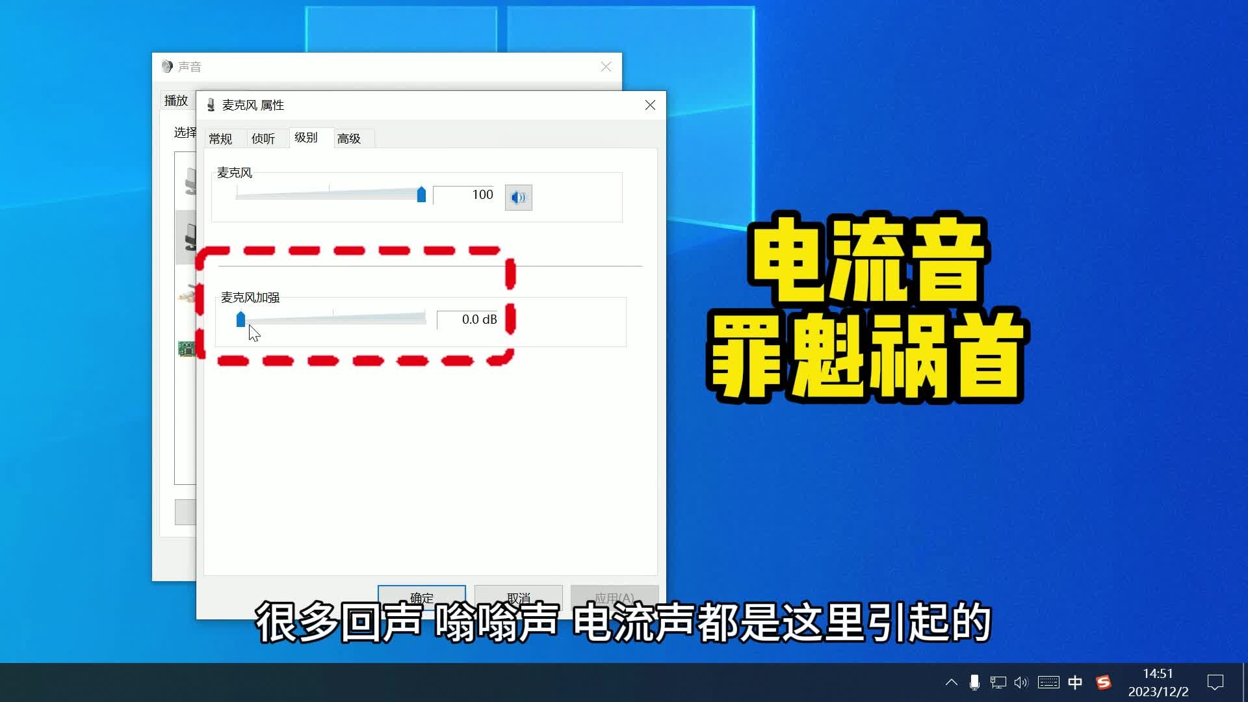Viewport: 1248px width, 702px height.
Task: Click the 级别 tab in microphone properties
Action: 306,137
